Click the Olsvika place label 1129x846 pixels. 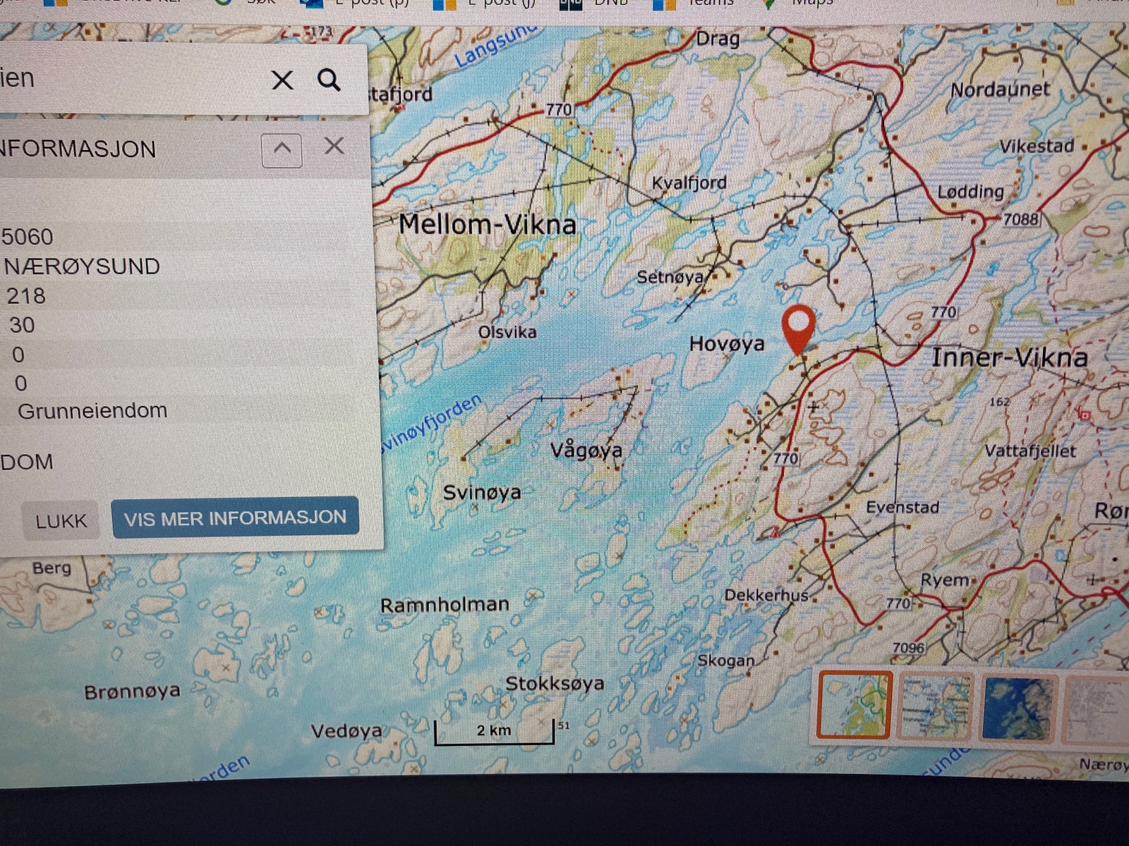(x=507, y=332)
